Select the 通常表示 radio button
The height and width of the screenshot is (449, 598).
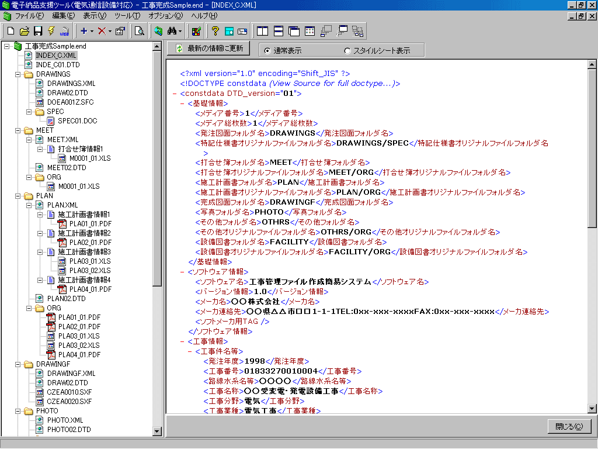pyautogui.click(x=267, y=51)
